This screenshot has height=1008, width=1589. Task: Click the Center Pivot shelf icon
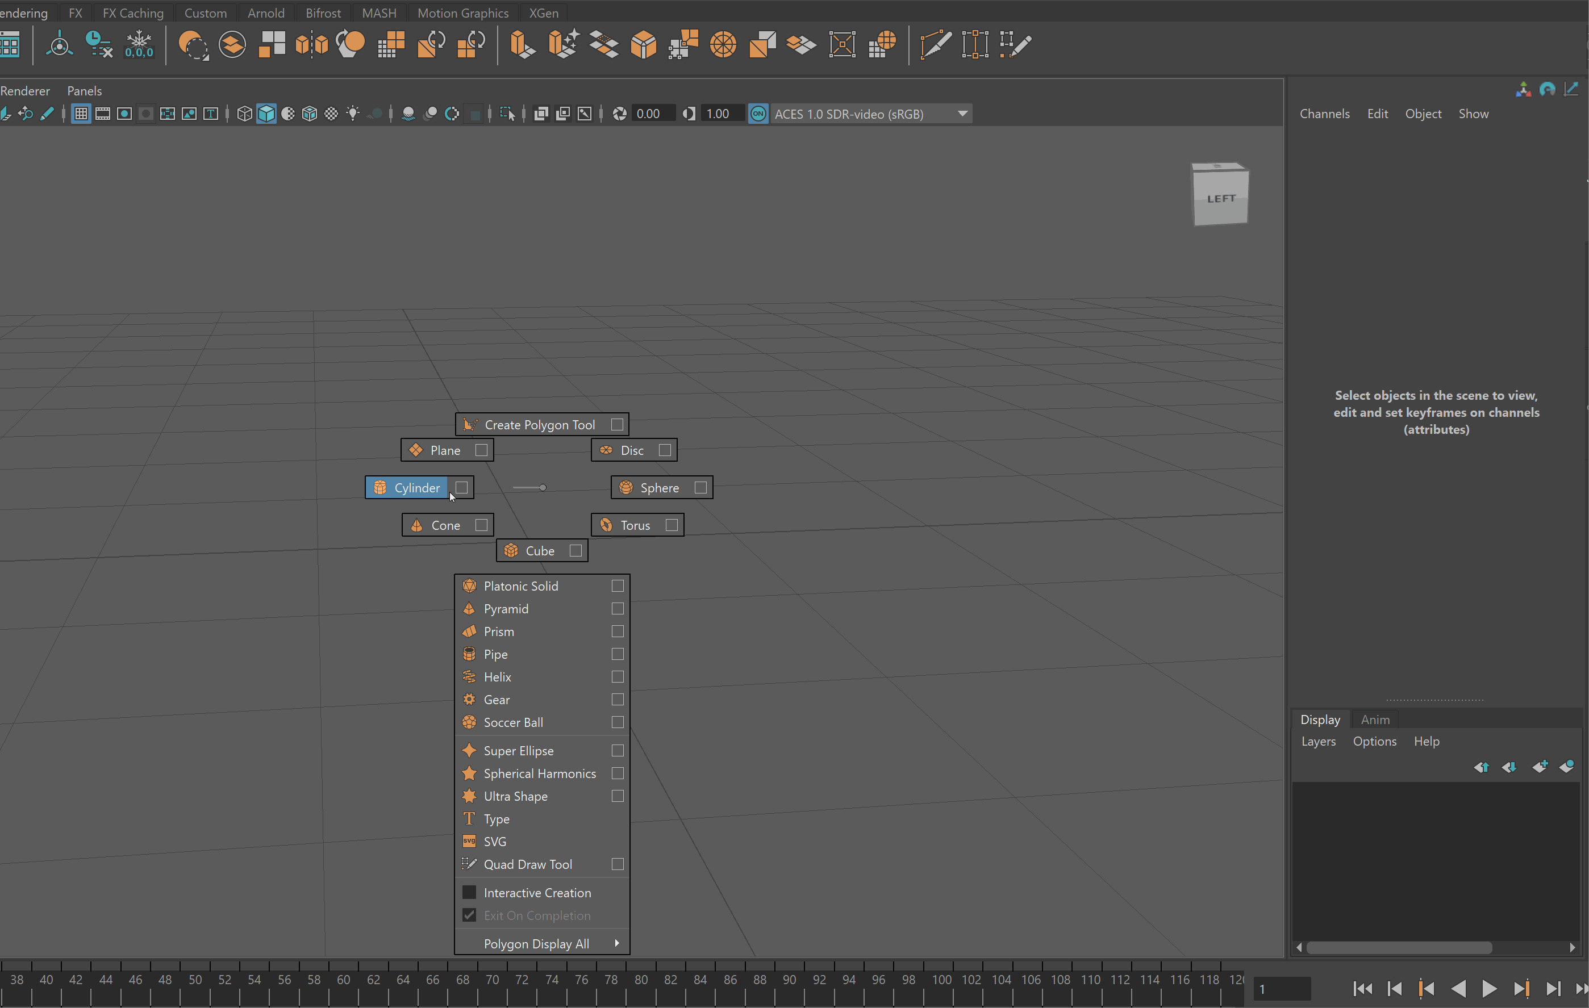tap(60, 45)
